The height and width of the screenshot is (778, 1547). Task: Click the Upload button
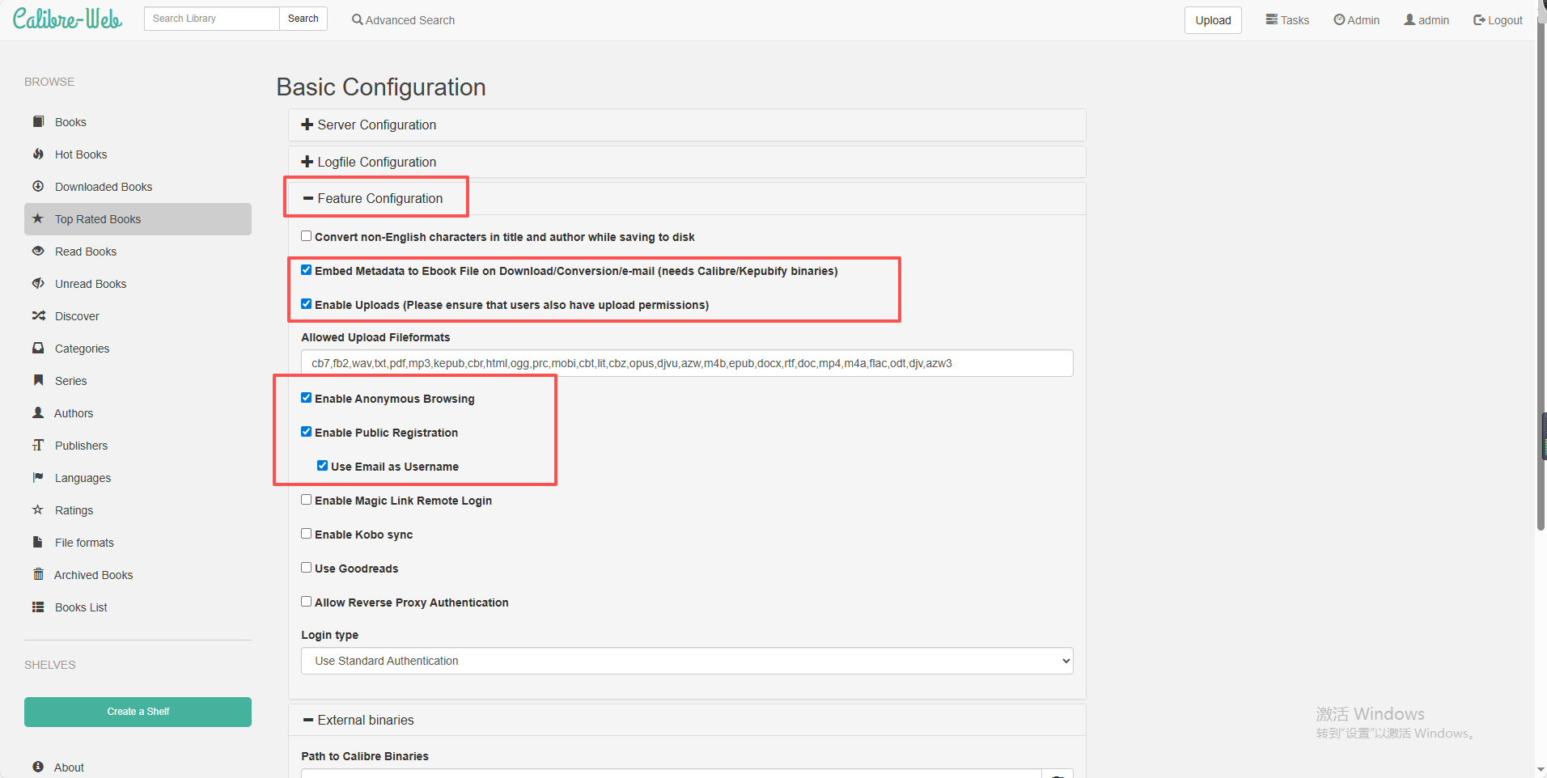(x=1213, y=20)
